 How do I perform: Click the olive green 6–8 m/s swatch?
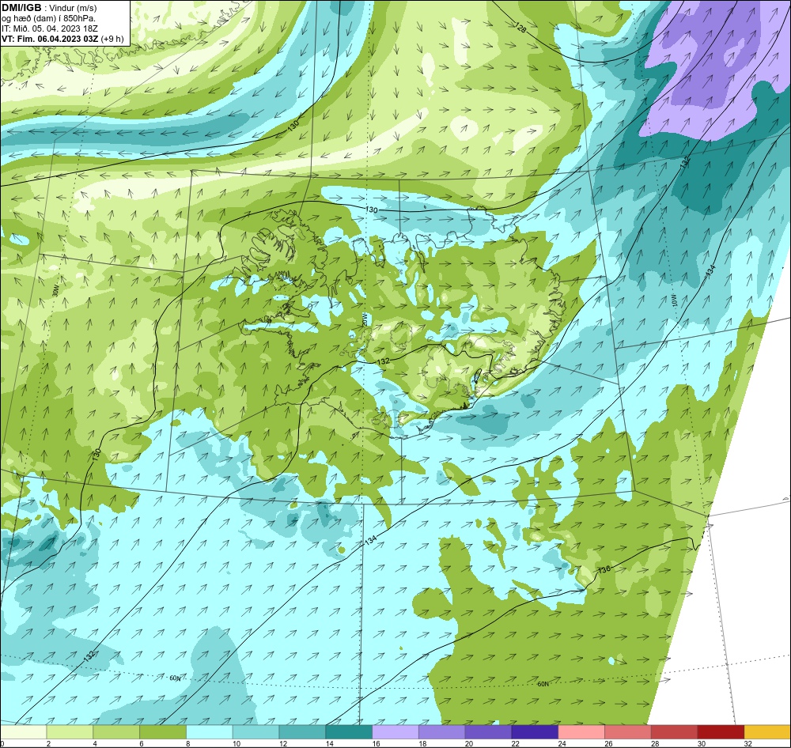pyautogui.click(x=162, y=732)
